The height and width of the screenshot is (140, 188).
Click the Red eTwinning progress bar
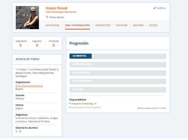click(118, 81)
